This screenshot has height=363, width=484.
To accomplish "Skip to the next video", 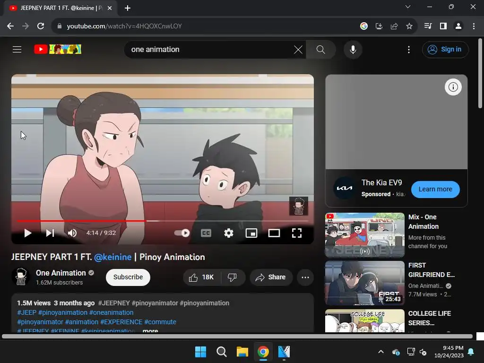I will (50, 233).
